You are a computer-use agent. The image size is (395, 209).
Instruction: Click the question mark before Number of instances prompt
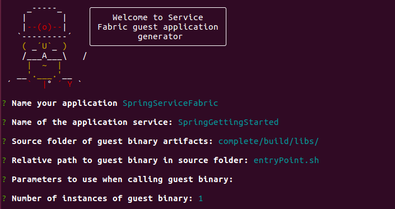4,198
